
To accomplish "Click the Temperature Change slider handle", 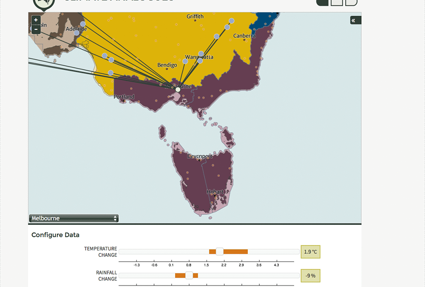I will [x=219, y=251].
